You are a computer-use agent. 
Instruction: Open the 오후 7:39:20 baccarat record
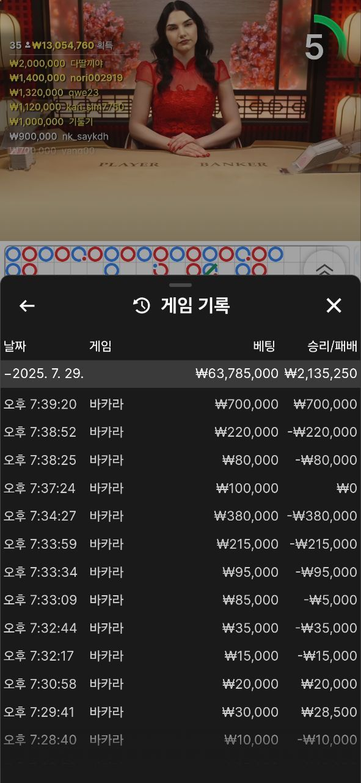(x=180, y=404)
